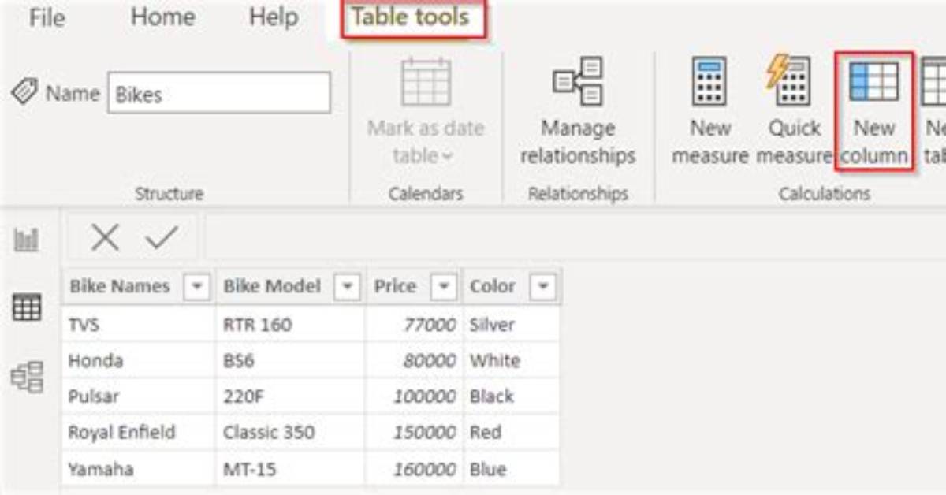Open Quick measure
The width and height of the screenshot is (946, 495).
coord(794,112)
